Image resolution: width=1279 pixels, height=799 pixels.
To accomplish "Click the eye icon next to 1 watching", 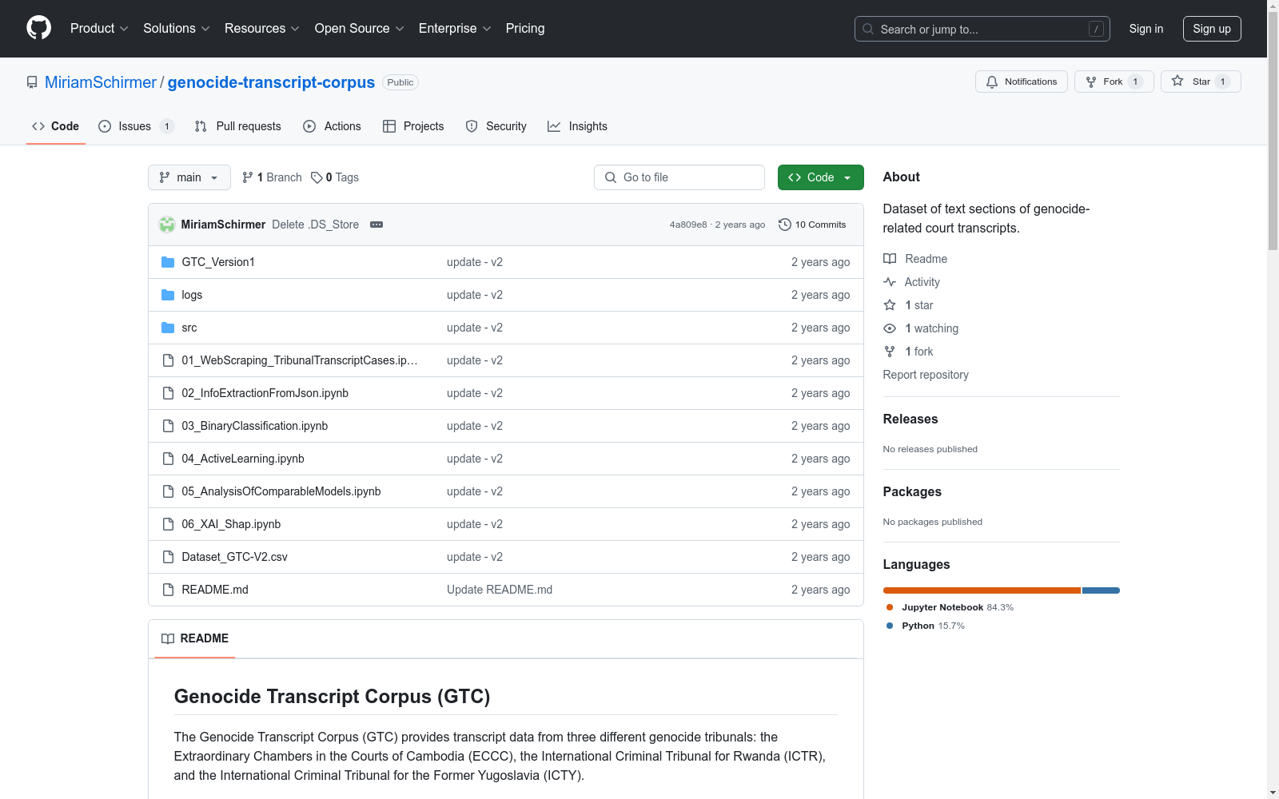I will point(890,328).
